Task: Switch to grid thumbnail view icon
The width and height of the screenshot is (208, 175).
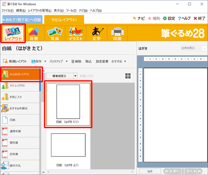Action: coord(128,76)
